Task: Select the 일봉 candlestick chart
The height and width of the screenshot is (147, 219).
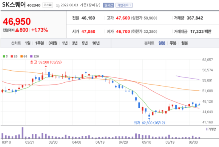Action: 162,43
